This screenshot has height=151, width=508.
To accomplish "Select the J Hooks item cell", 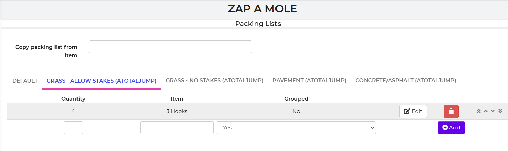I will (x=177, y=111).
